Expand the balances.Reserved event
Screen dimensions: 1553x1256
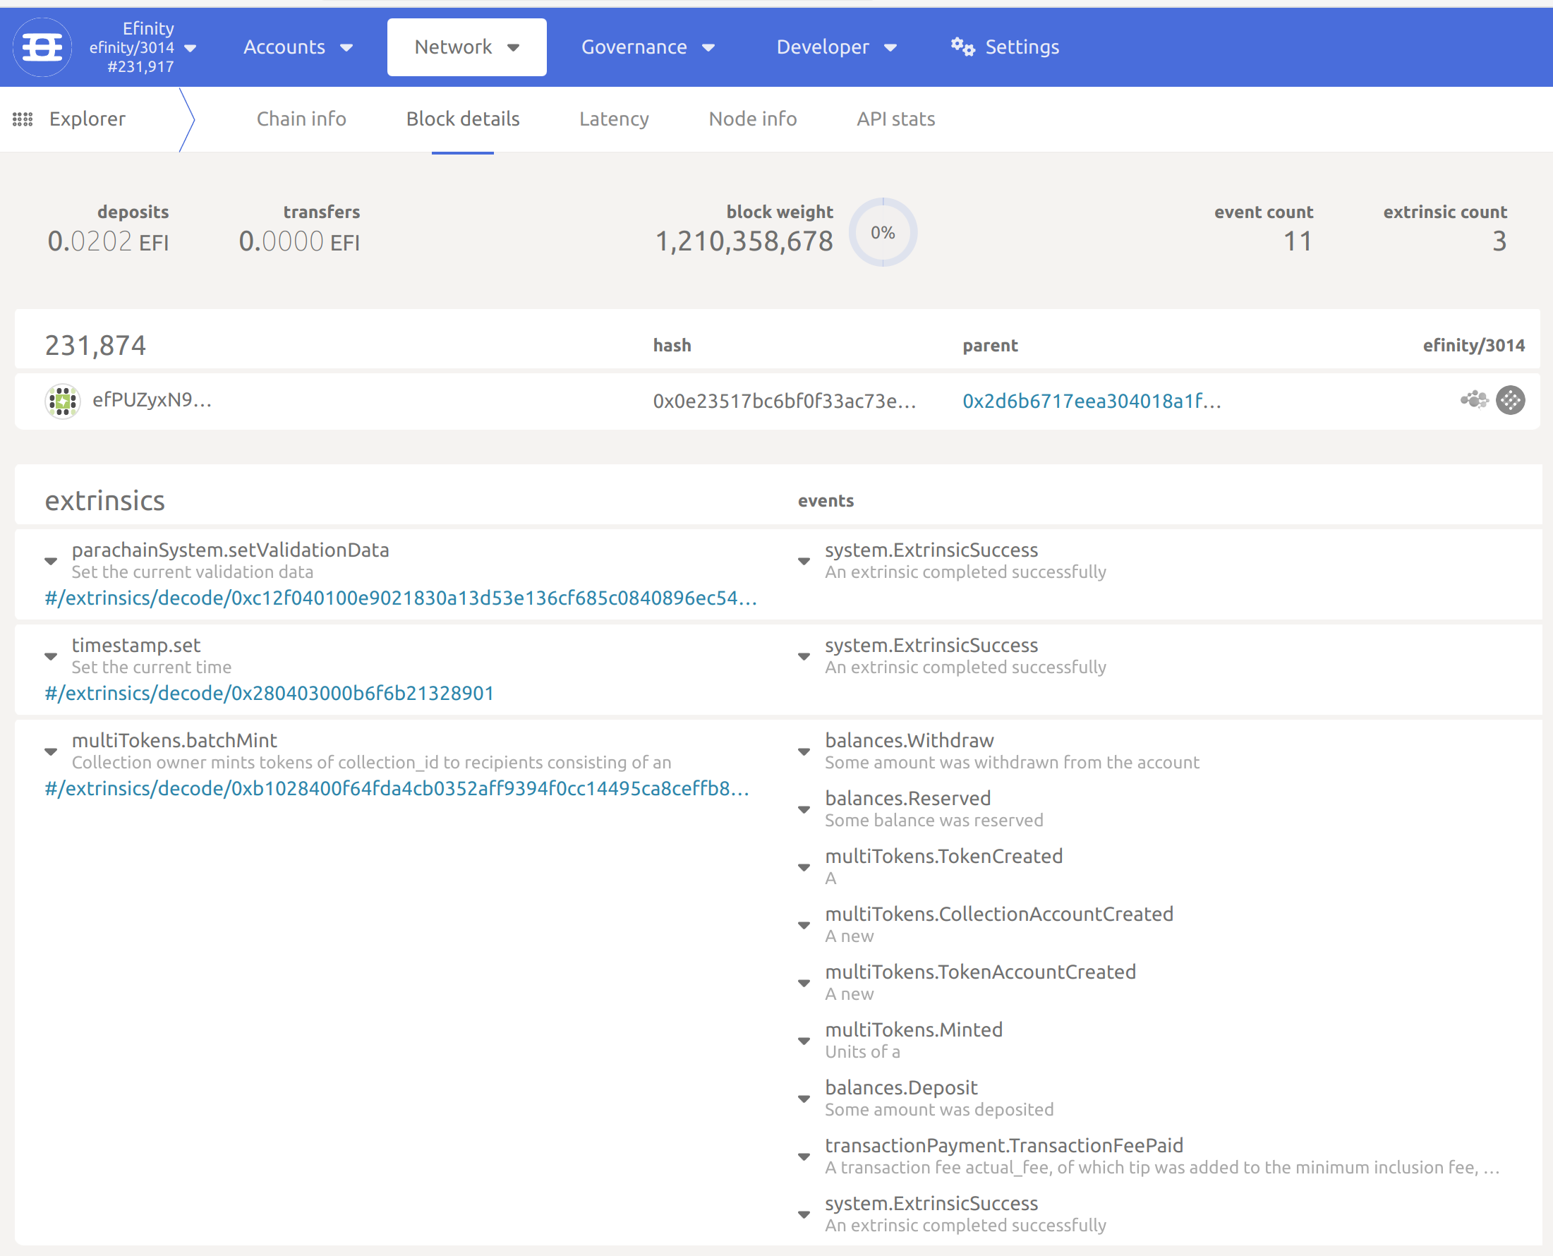[x=804, y=810]
